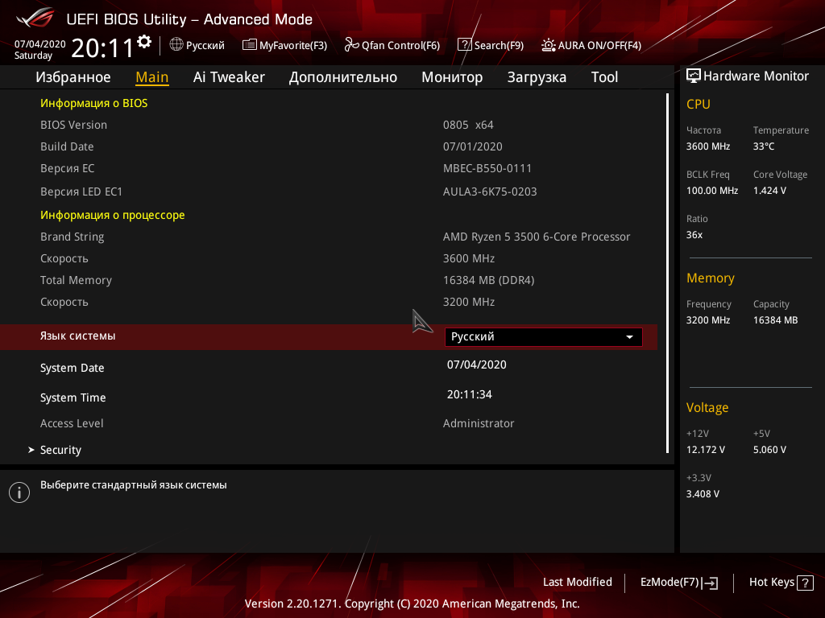The image size is (825, 618).
Task: Click the Информация о процессоре heading
Action: pos(113,215)
